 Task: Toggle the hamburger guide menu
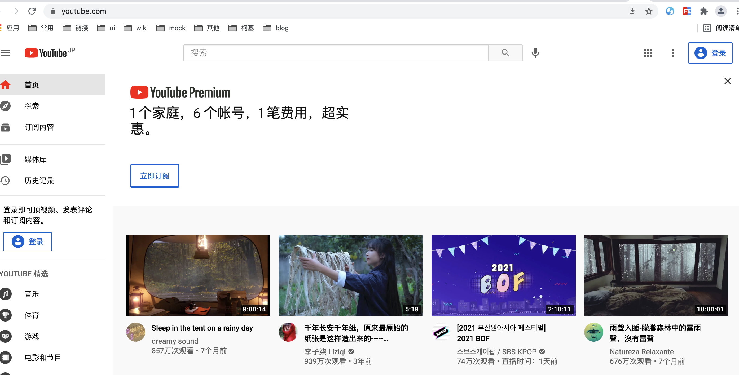[6, 53]
